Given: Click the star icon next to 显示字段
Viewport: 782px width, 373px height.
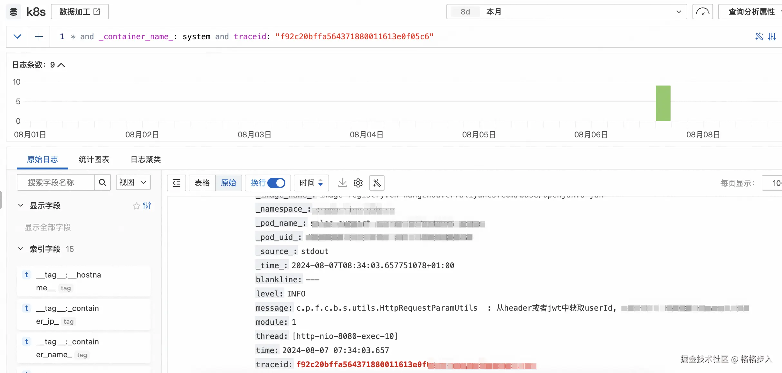Looking at the screenshot, I should [x=136, y=206].
